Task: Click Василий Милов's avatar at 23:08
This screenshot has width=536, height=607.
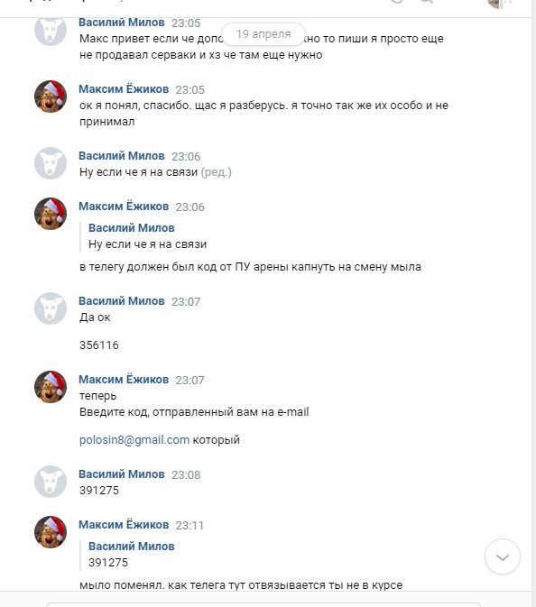Action: [x=51, y=482]
